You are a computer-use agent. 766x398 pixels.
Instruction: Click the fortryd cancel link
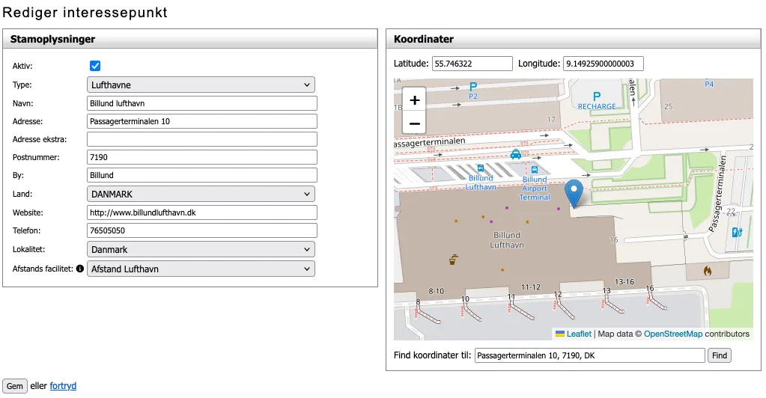pyautogui.click(x=63, y=387)
